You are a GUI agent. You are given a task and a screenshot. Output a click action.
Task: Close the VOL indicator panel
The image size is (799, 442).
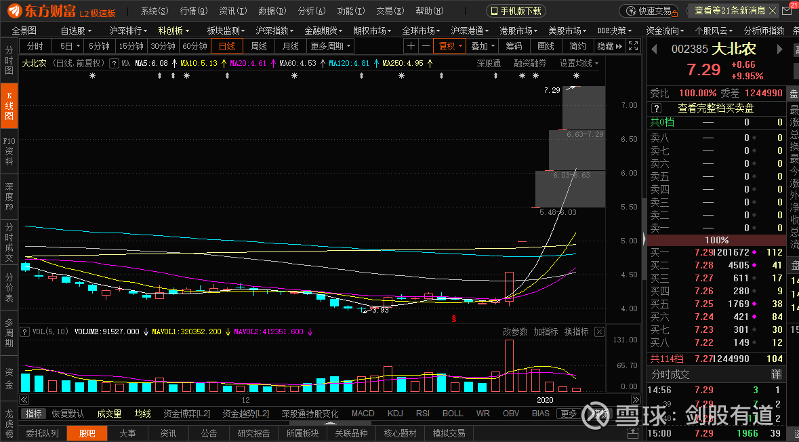(x=599, y=332)
